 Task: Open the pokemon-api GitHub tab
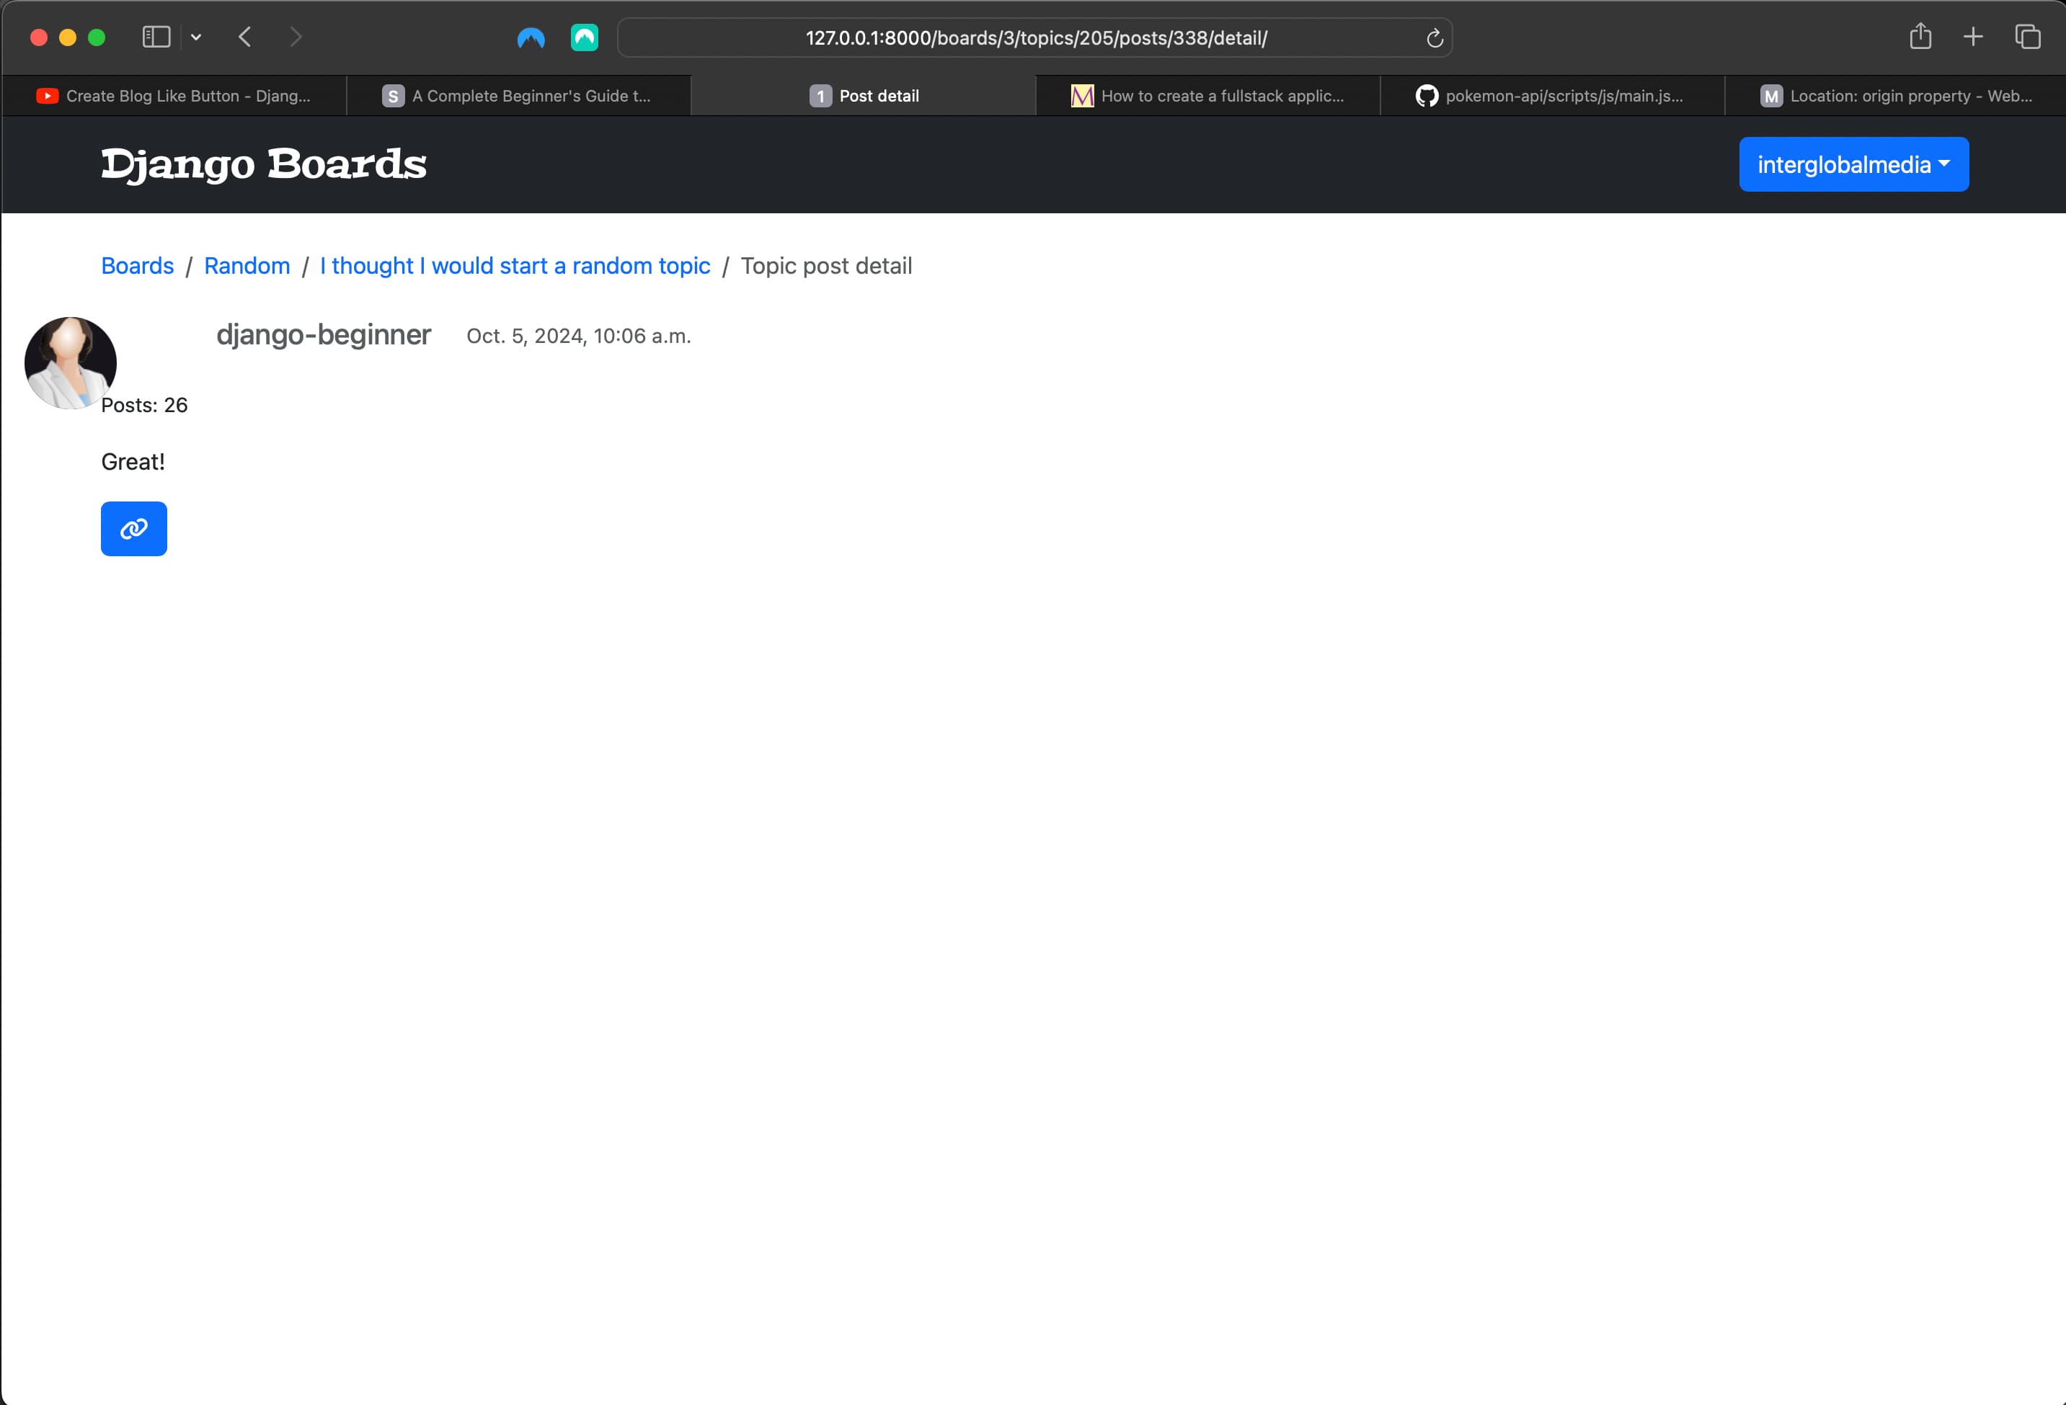(x=1552, y=96)
